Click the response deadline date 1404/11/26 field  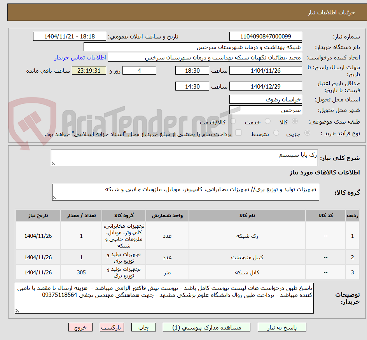click(266, 70)
